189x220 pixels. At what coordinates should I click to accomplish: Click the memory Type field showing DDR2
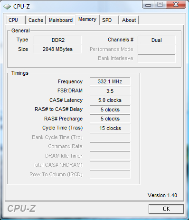click(57, 40)
